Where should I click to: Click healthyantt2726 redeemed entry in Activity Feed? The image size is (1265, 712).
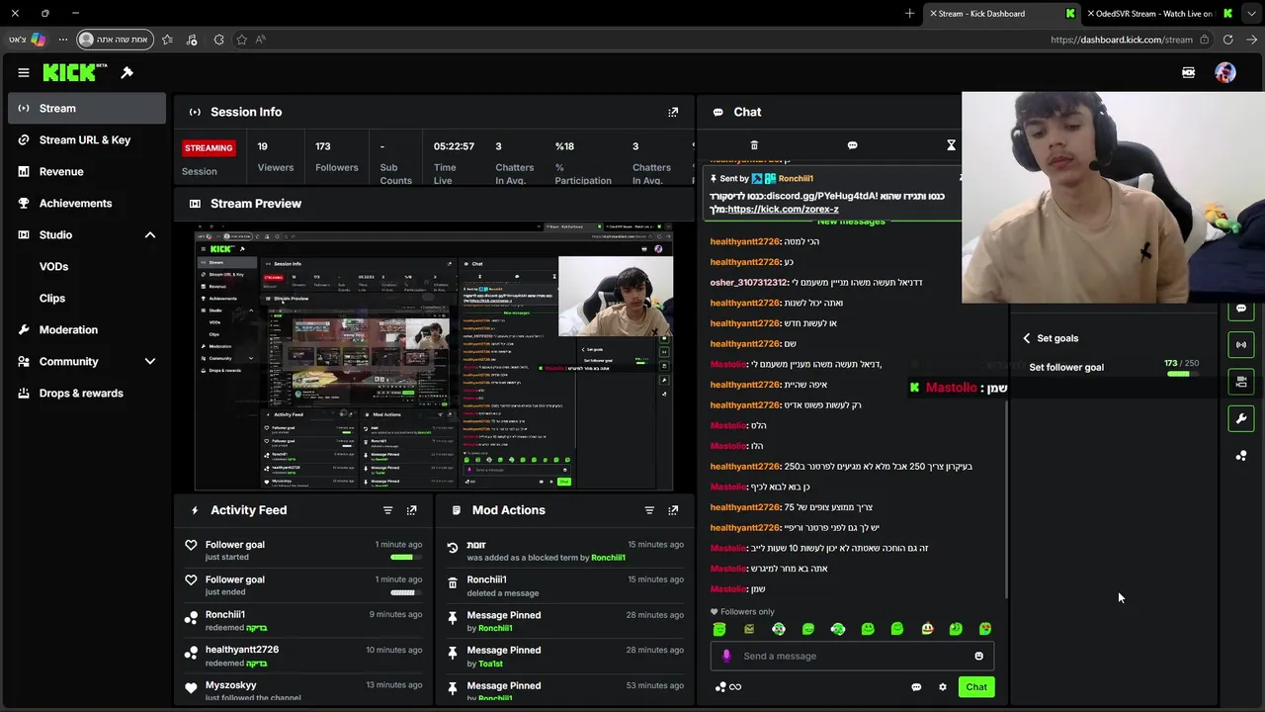click(x=303, y=656)
